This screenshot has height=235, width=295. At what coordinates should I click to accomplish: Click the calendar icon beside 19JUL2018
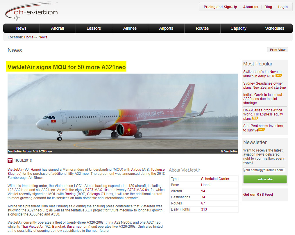pos(10,161)
